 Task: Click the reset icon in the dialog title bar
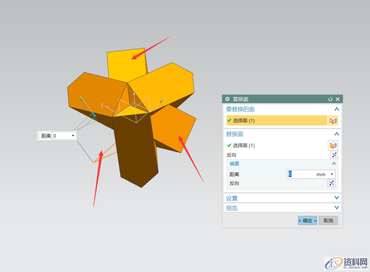pos(330,99)
